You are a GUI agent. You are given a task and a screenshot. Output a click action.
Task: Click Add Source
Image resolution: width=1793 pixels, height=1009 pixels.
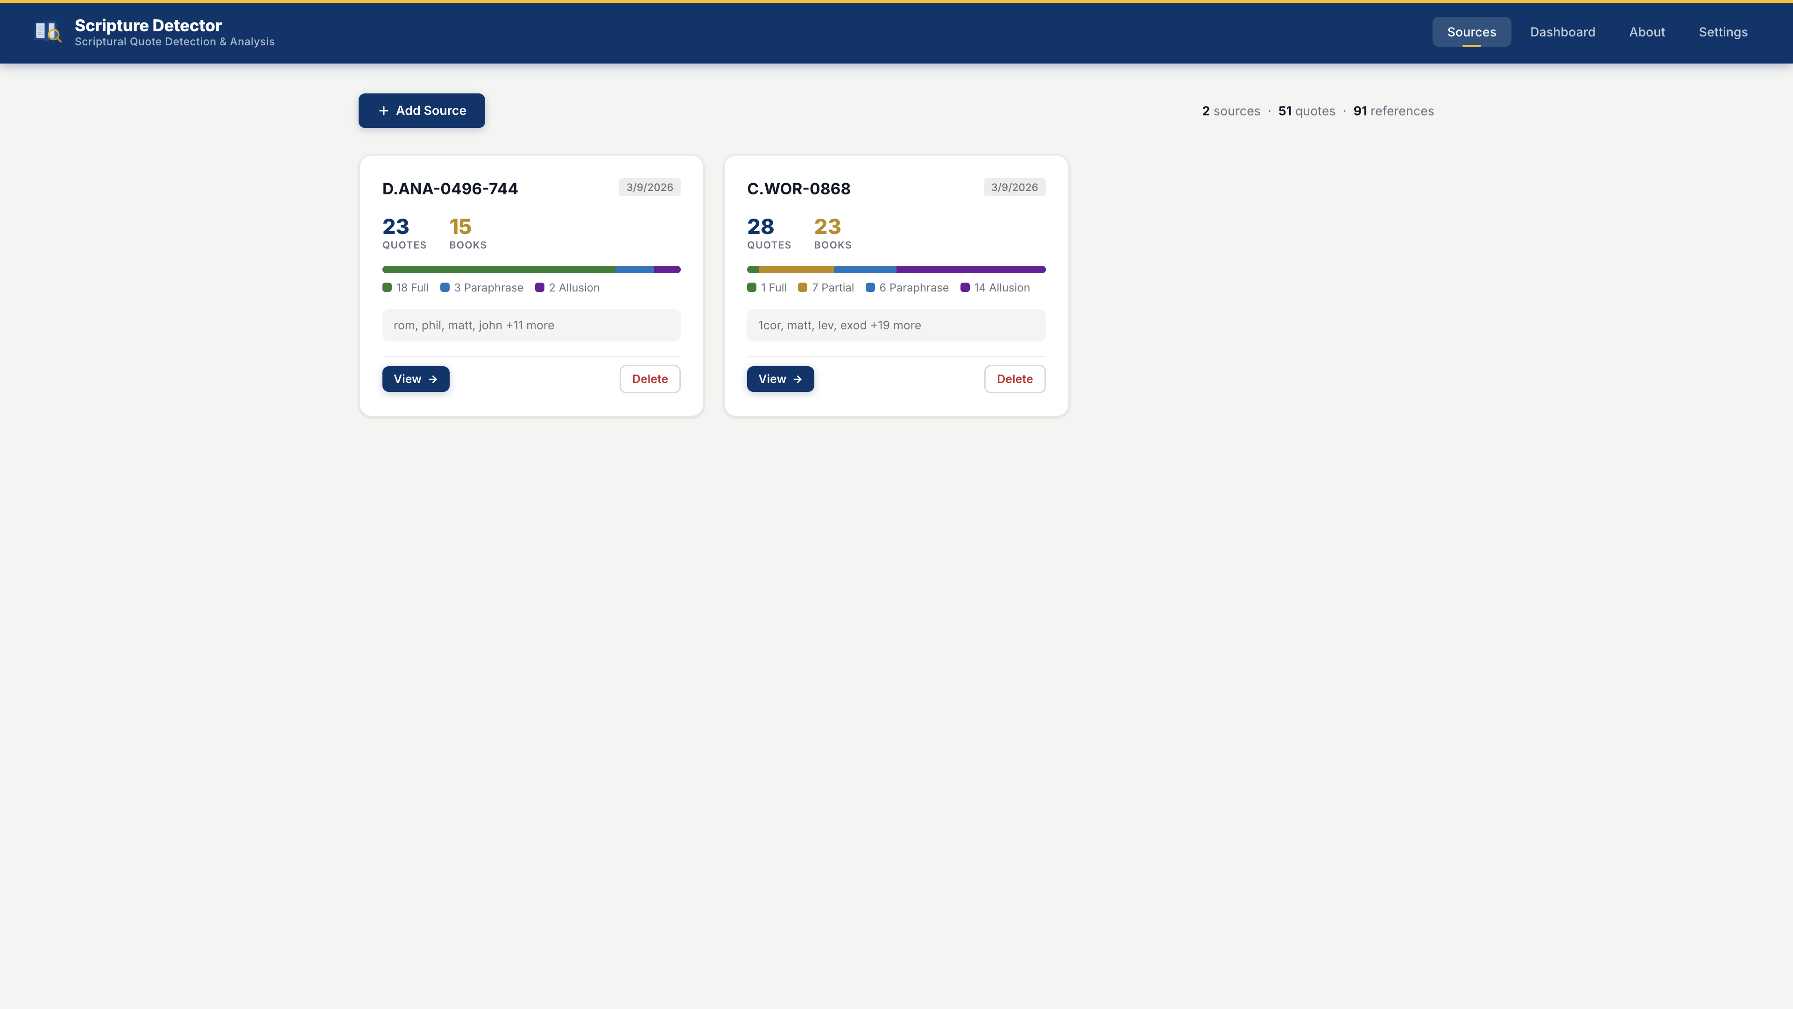tap(421, 110)
